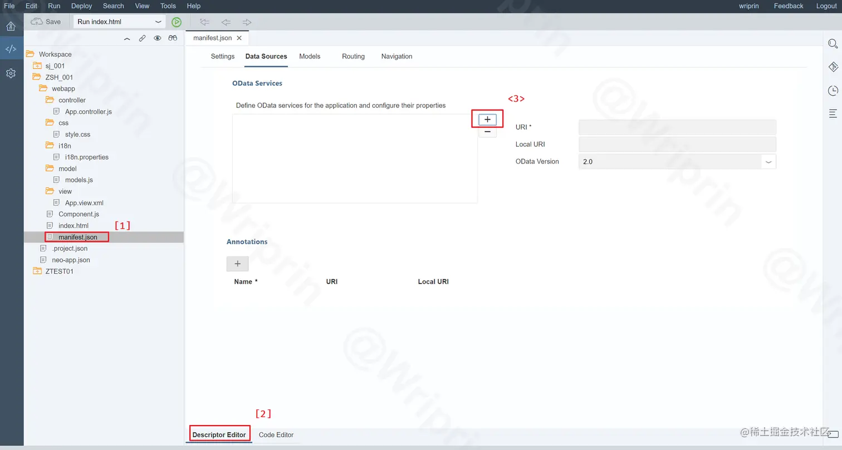Open Preferences gear in left sidebar
842x450 pixels.
(x=11, y=73)
